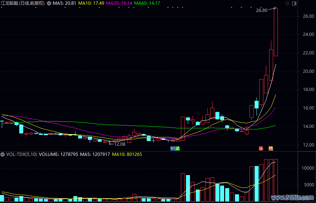This screenshot has width=316, height=203.
Task: Click the 减 event marker icon
Action: point(177,149)
